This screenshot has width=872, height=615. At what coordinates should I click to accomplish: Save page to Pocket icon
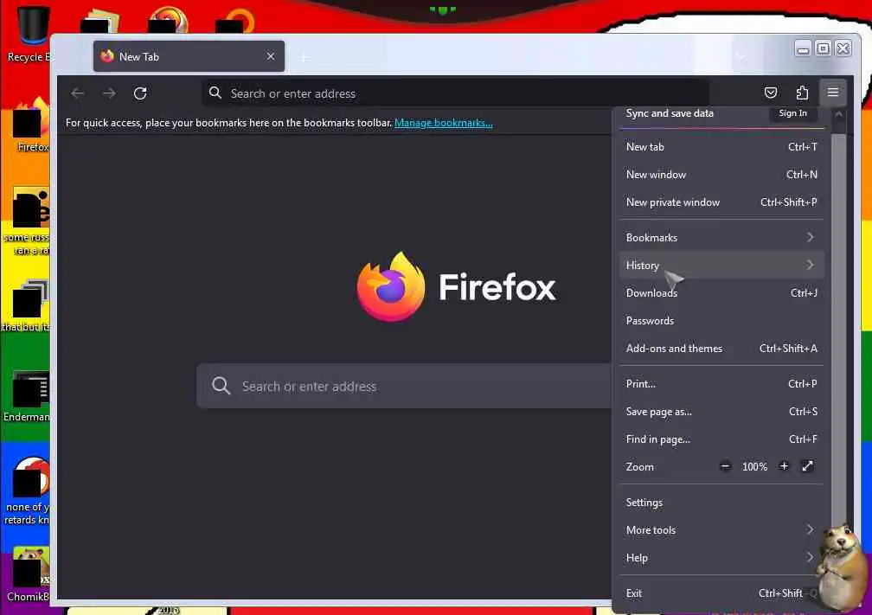pos(770,93)
